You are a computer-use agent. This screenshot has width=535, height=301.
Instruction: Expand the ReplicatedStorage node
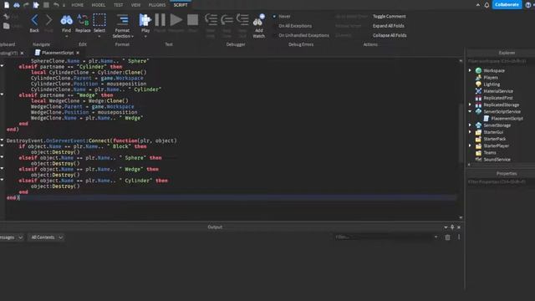(470, 105)
